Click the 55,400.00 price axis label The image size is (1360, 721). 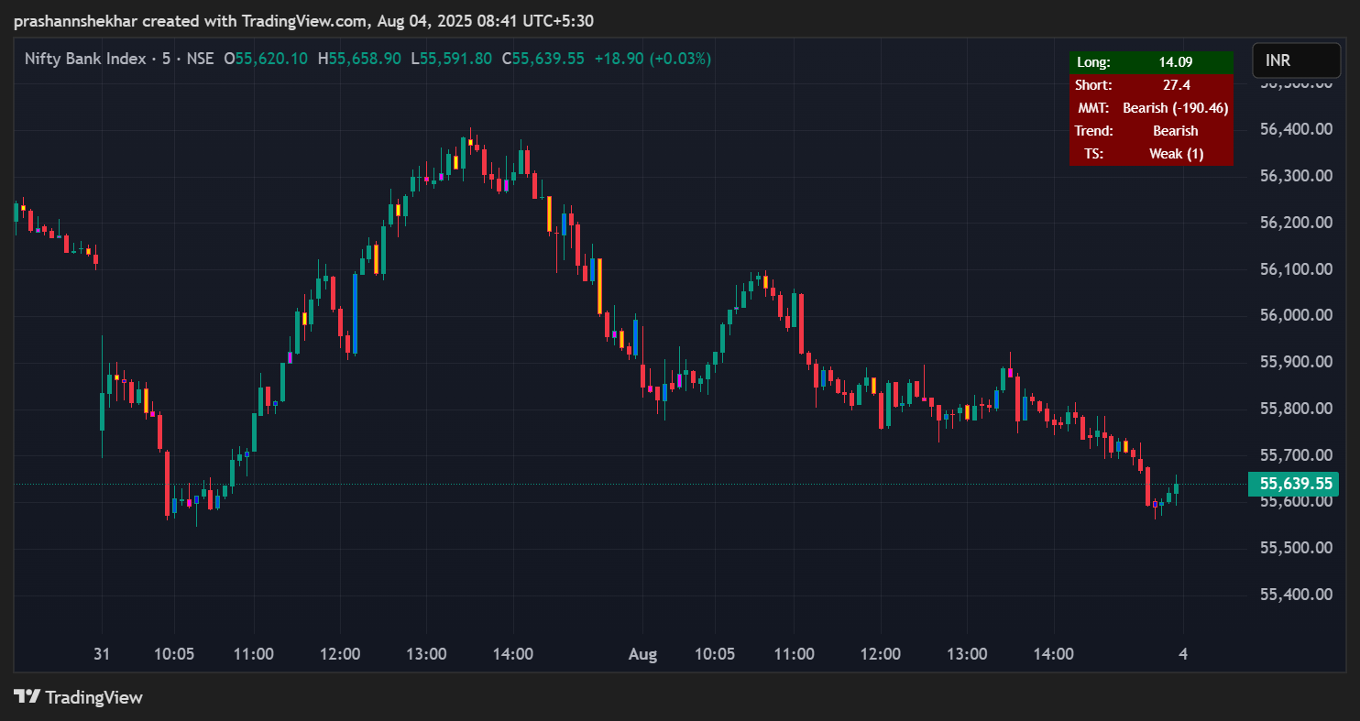pos(1295,595)
